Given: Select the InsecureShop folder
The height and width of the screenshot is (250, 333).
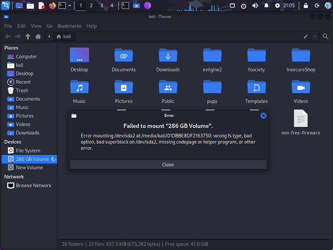Looking at the screenshot, I should pyautogui.click(x=300, y=55).
